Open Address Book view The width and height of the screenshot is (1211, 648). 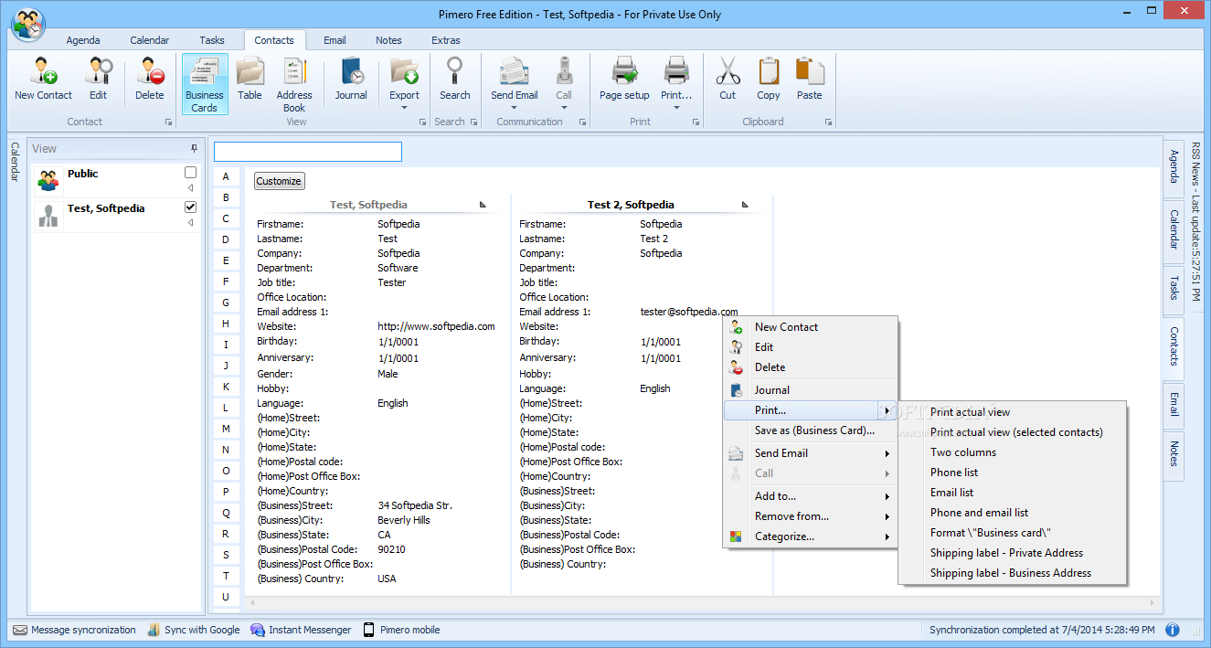click(x=294, y=84)
